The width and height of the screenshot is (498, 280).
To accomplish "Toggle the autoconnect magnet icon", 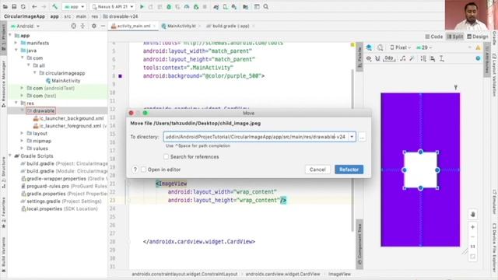I will point(377,58).
